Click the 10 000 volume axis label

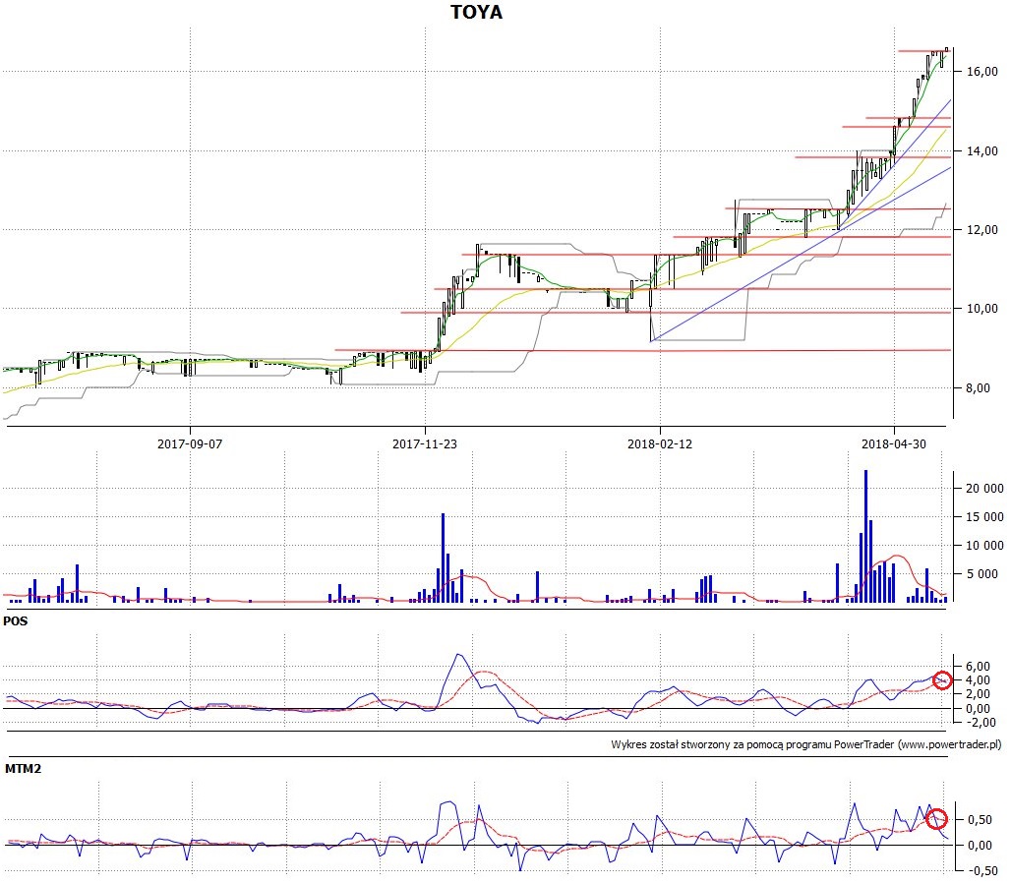984,545
